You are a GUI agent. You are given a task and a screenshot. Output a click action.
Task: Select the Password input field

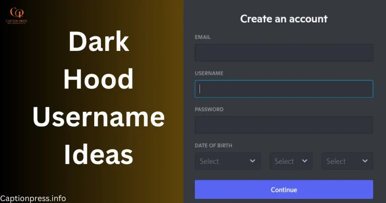point(283,125)
